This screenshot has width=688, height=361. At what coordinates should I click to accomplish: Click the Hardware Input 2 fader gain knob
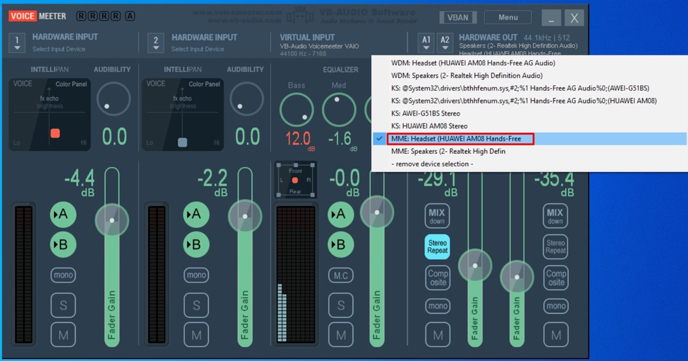point(245,216)
